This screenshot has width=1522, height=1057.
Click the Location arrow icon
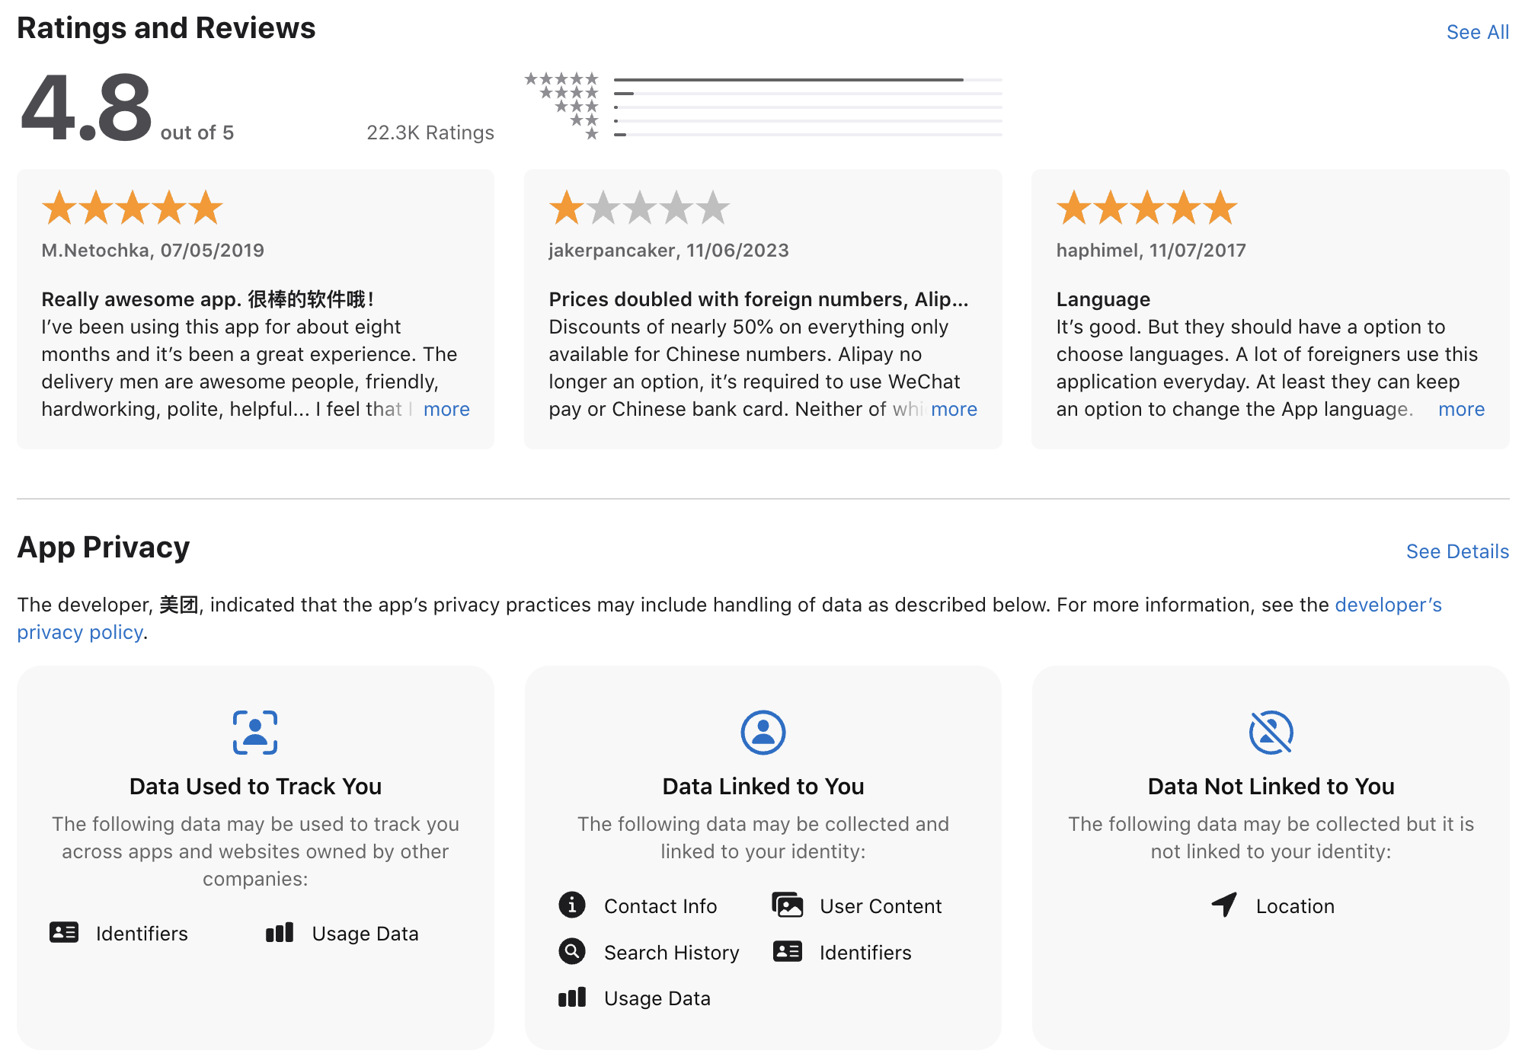click(x=1224, y=905)
